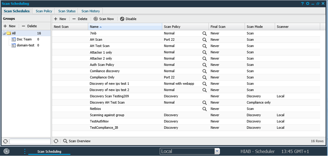Viewport: 328px width, 156px height.
Task: Open the Scan History tab
Action: tap(91, 11)
